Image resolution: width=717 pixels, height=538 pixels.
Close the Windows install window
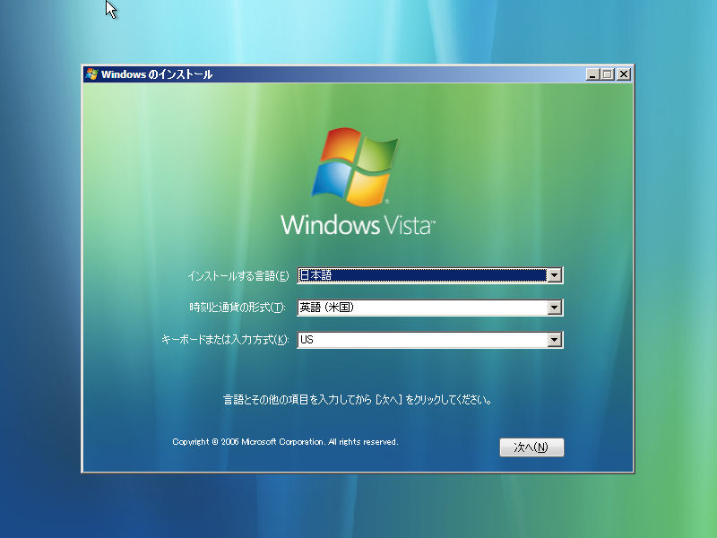pos(623,74)
